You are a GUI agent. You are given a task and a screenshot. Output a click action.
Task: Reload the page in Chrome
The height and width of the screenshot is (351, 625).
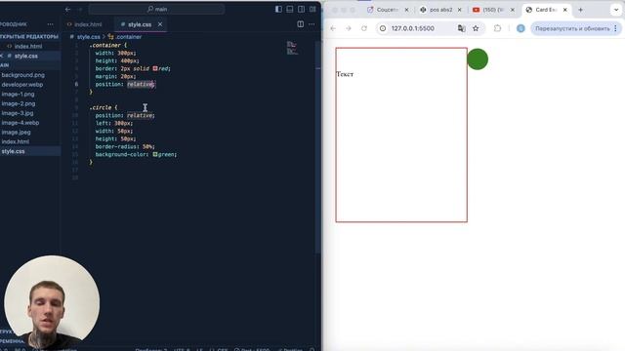pyautogui.click(x=364, y=28)
